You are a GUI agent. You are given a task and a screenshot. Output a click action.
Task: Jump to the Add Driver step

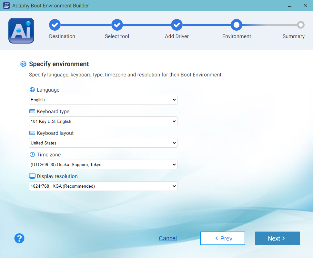point(177,25)
